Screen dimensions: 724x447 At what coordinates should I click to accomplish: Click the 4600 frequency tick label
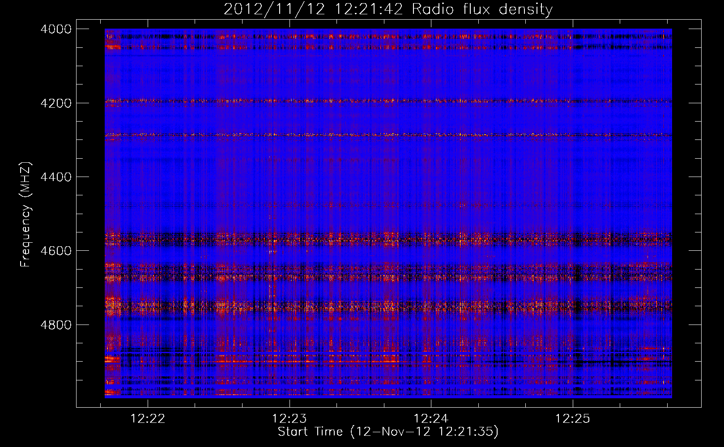pyautogui.click(x=56, y=251)
